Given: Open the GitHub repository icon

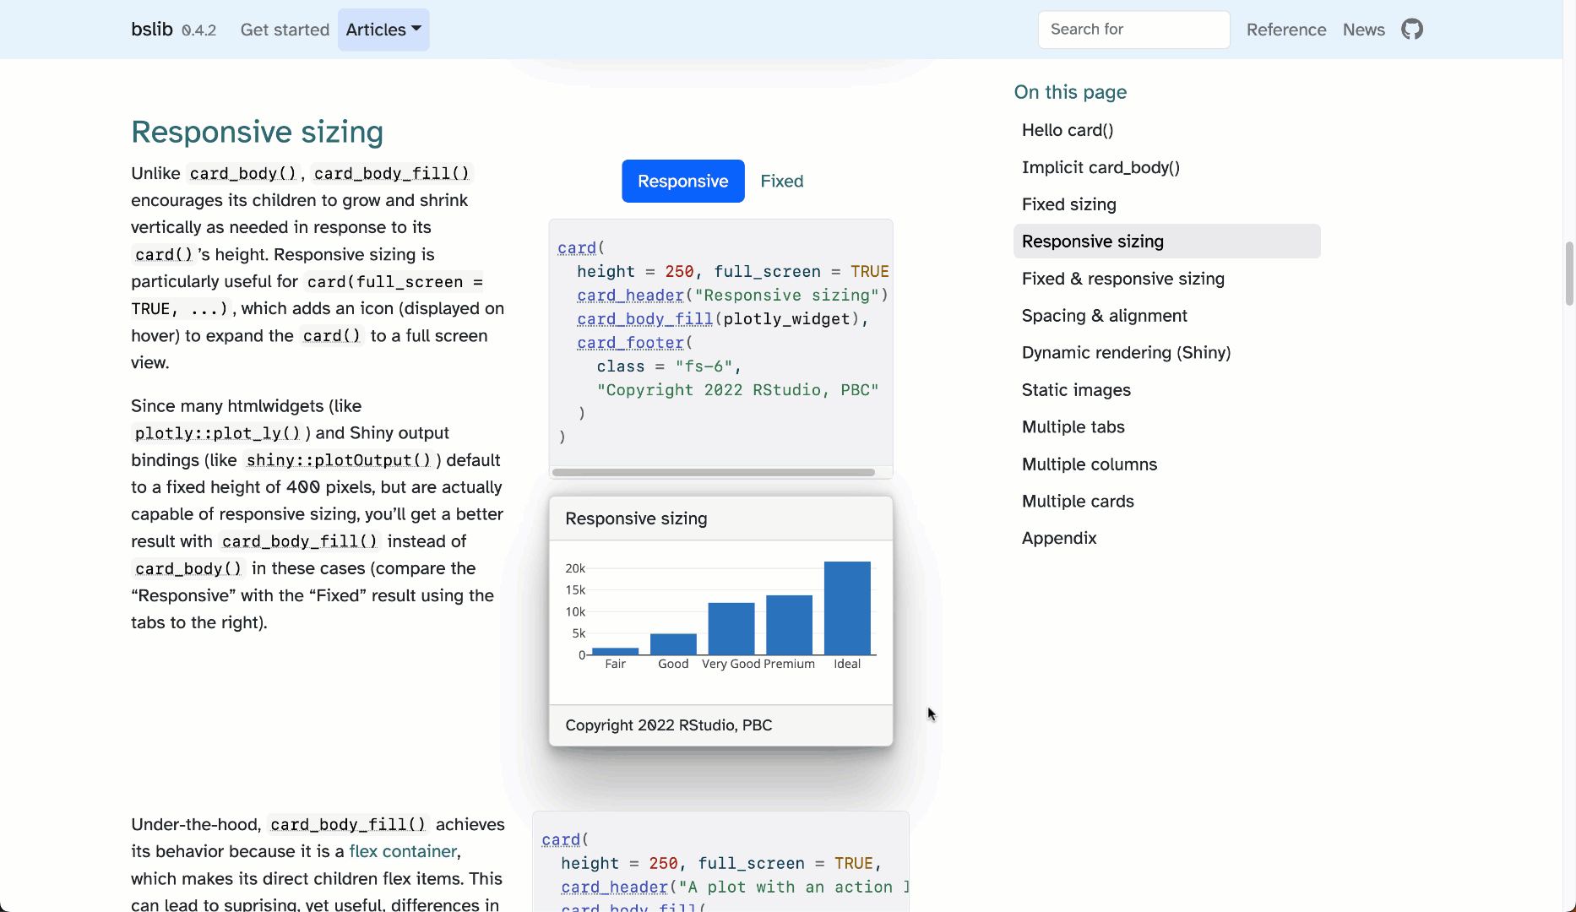Looking at the screenshot, I should [1412, 30].
